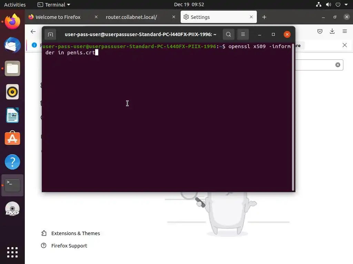Image resolution: width=353 pixels, height=264 pixels.
Task: Open Activities overview
Action: pos(15,4)
